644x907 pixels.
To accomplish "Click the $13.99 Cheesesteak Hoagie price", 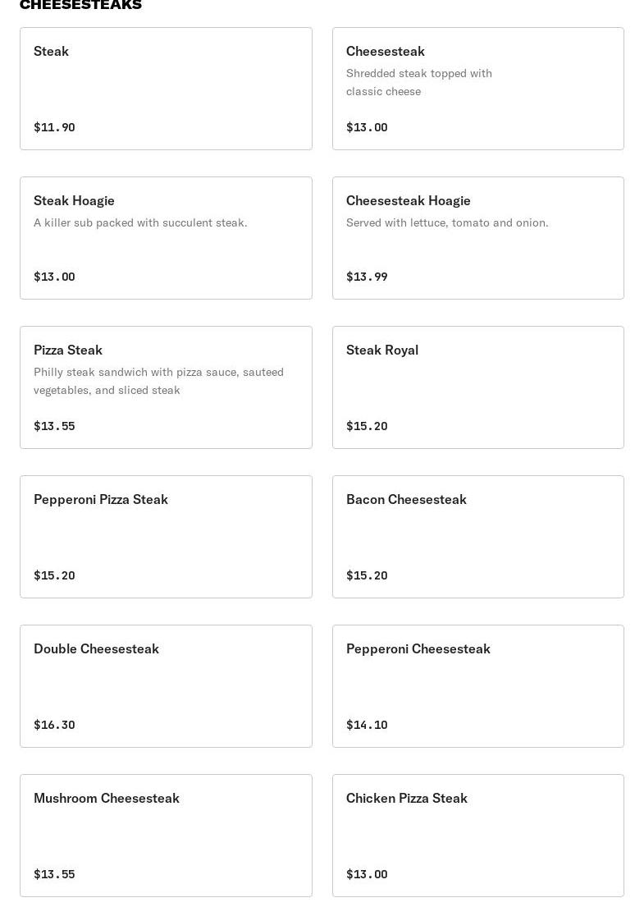I will [367, 277].
